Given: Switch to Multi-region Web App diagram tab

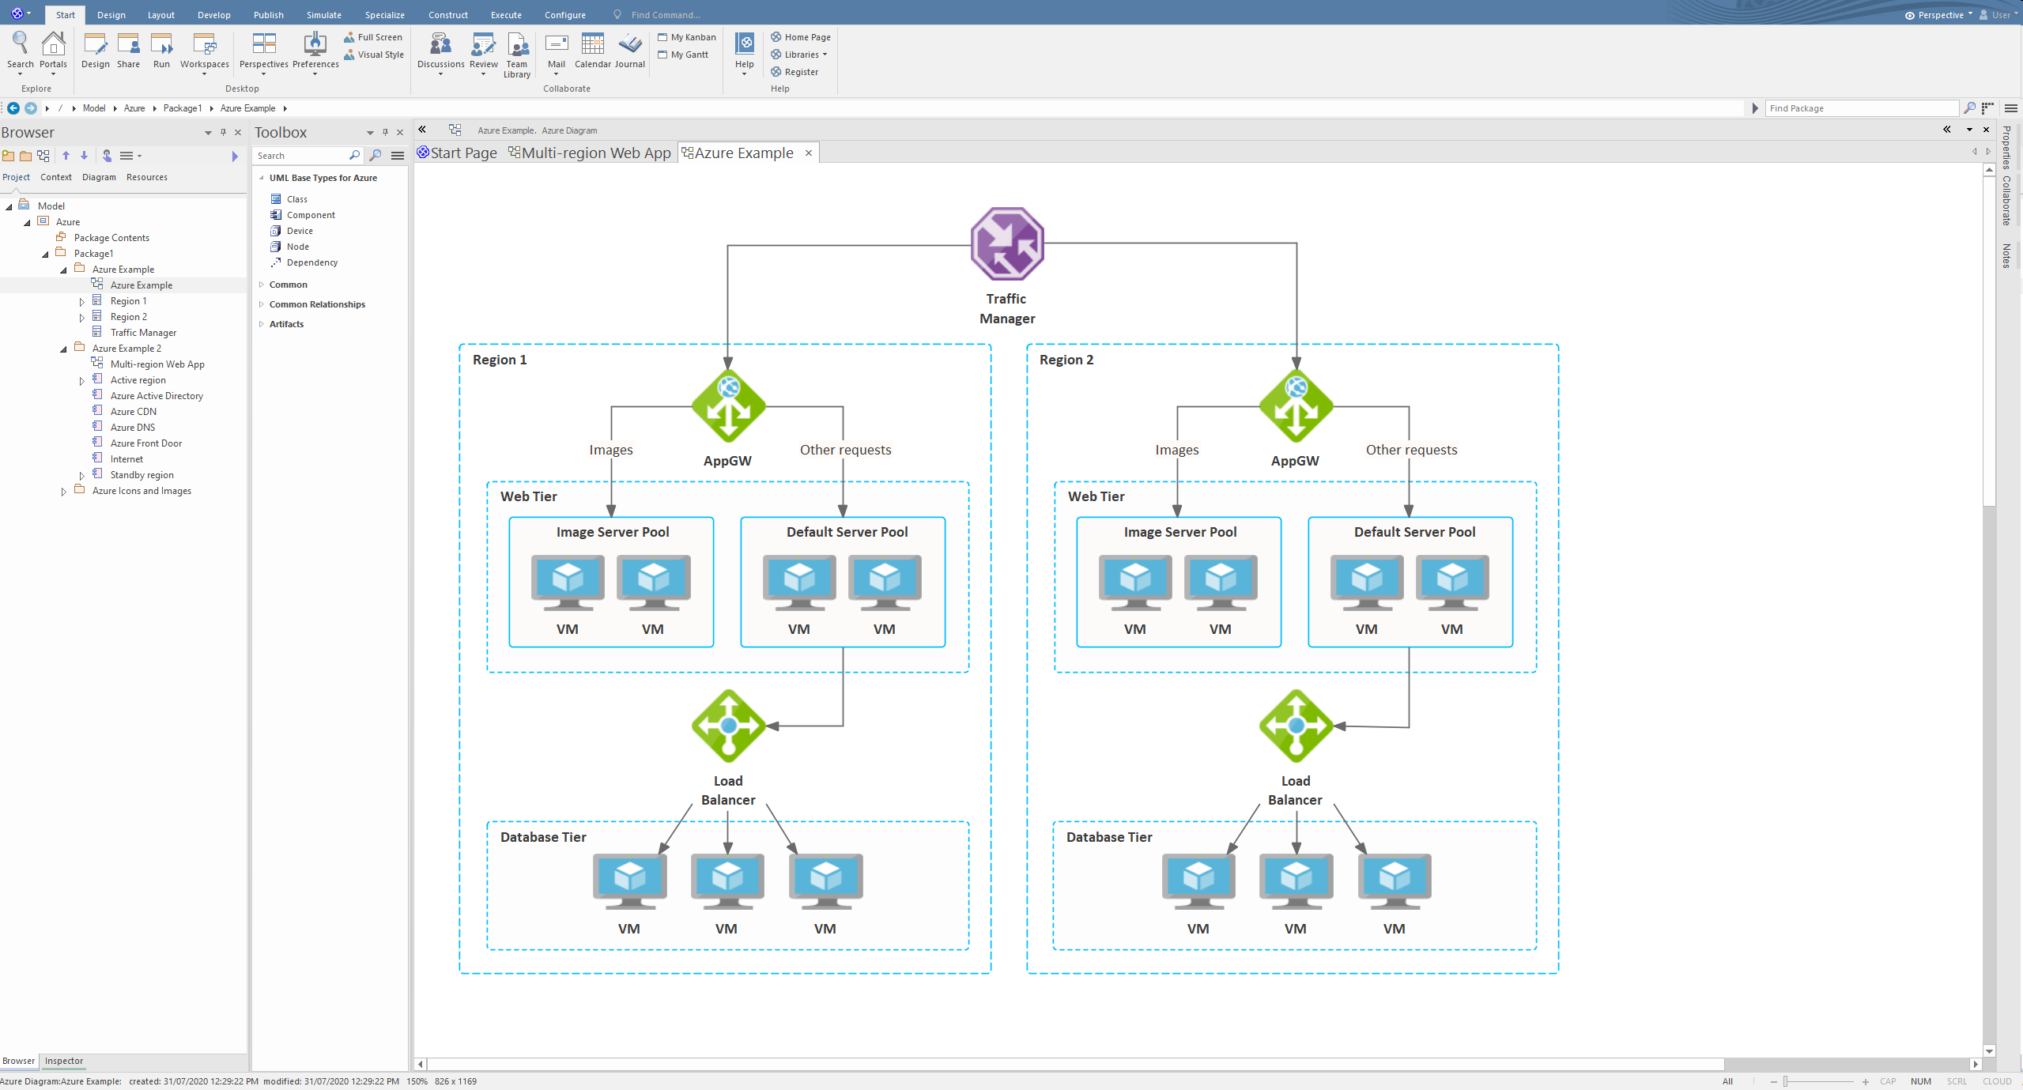Looking at the screenshot, I should pos(590,153).
